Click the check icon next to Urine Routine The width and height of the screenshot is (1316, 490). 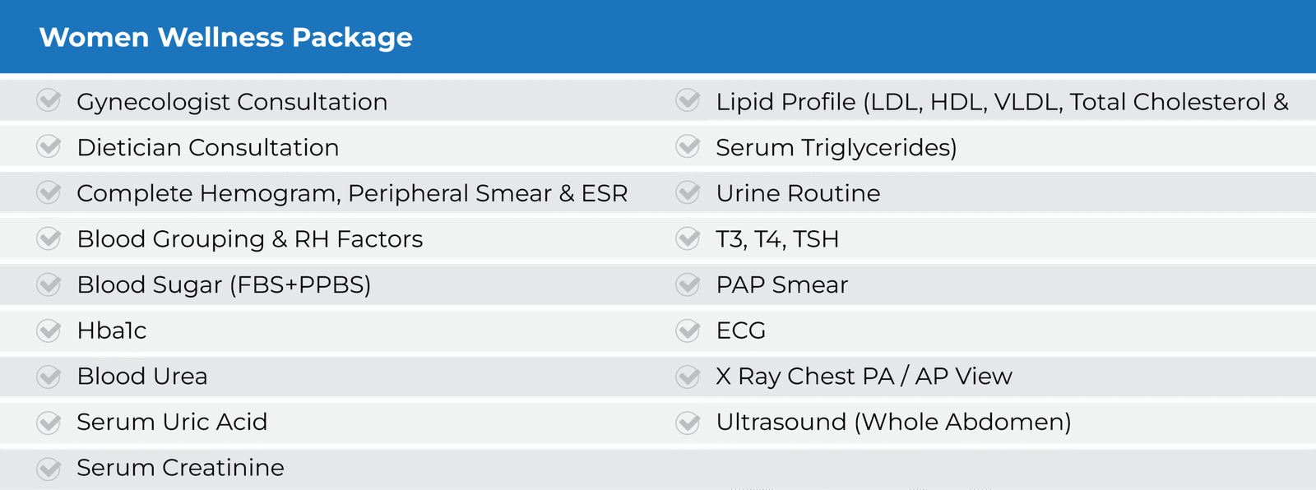tap(688, 192)
